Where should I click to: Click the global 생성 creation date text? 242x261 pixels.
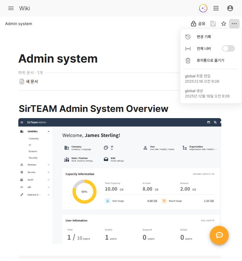[x=207, y=93]
